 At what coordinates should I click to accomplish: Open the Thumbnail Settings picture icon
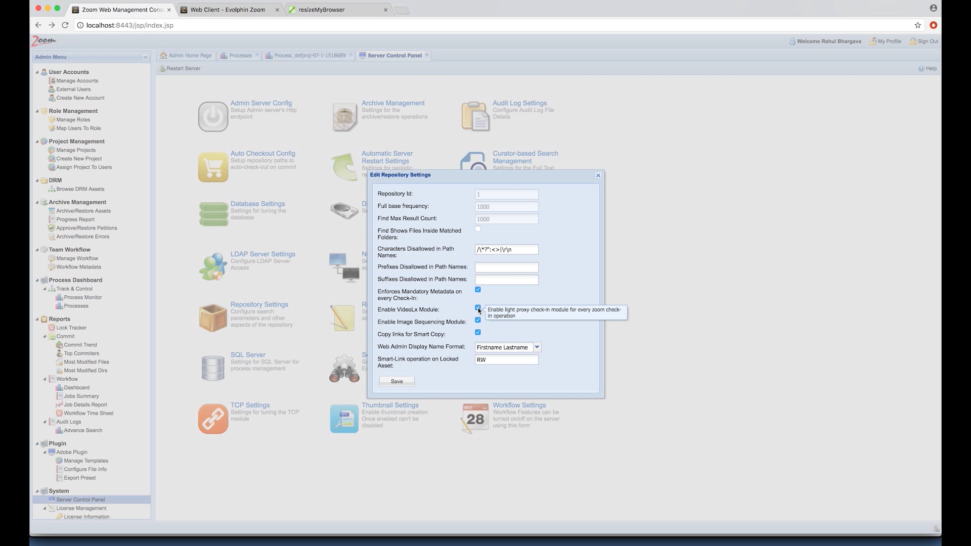344,419
